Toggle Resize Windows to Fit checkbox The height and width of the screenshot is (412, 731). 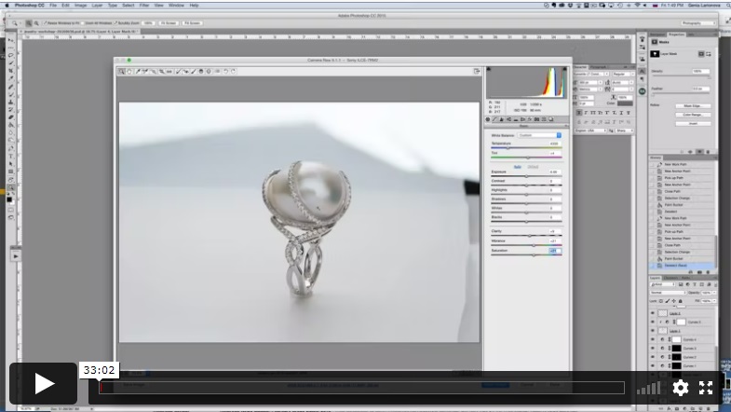point(46,23)
